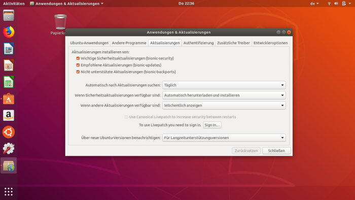
Task: Uncheck Wichtige Sicherheitsaktualisierungen (bionic-security)
Action: tap(78, 58)
